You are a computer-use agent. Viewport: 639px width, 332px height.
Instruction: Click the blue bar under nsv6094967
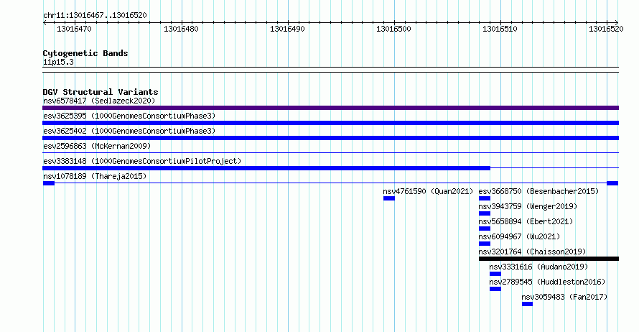(x=485, y=244)
